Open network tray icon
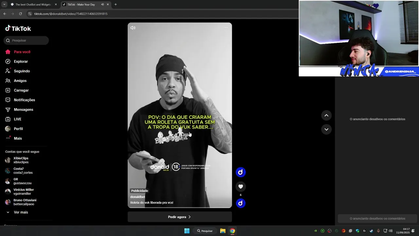The image size is (419, 236). point(385,231)
